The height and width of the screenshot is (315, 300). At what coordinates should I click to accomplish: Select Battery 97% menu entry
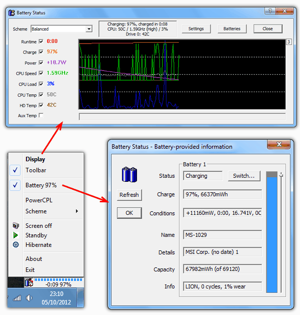[x=41, y=185]
